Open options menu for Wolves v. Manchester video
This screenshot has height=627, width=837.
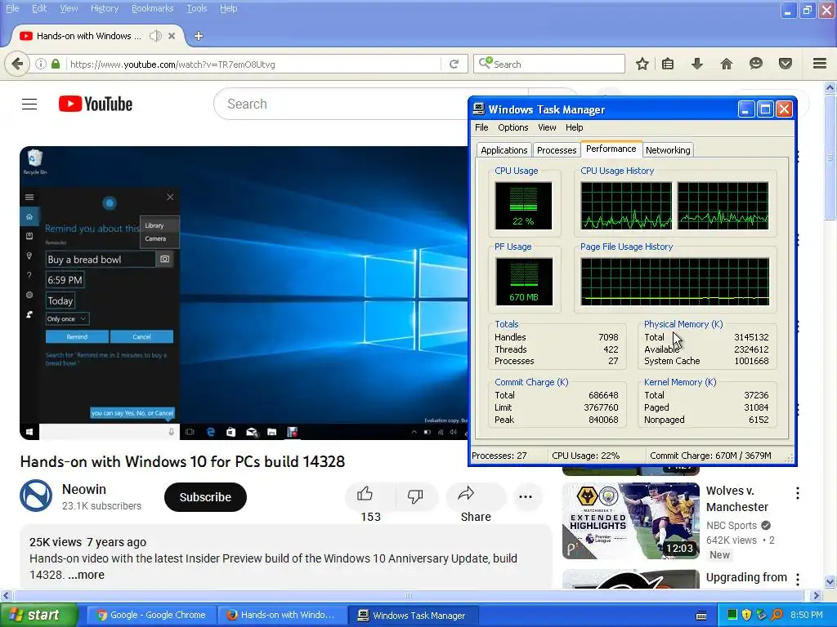(798, 493)
